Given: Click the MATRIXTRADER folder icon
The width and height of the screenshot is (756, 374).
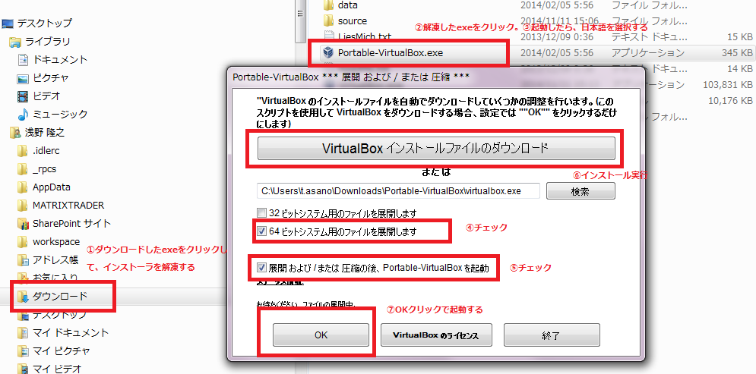Looking at the screenshot, I should pyautogui.click(x=23, y=206).
